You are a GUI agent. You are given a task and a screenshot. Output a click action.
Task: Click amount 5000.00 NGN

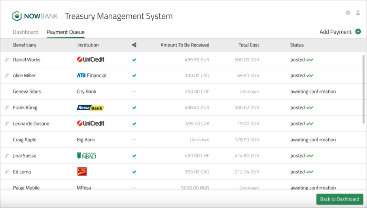[195, 188]
